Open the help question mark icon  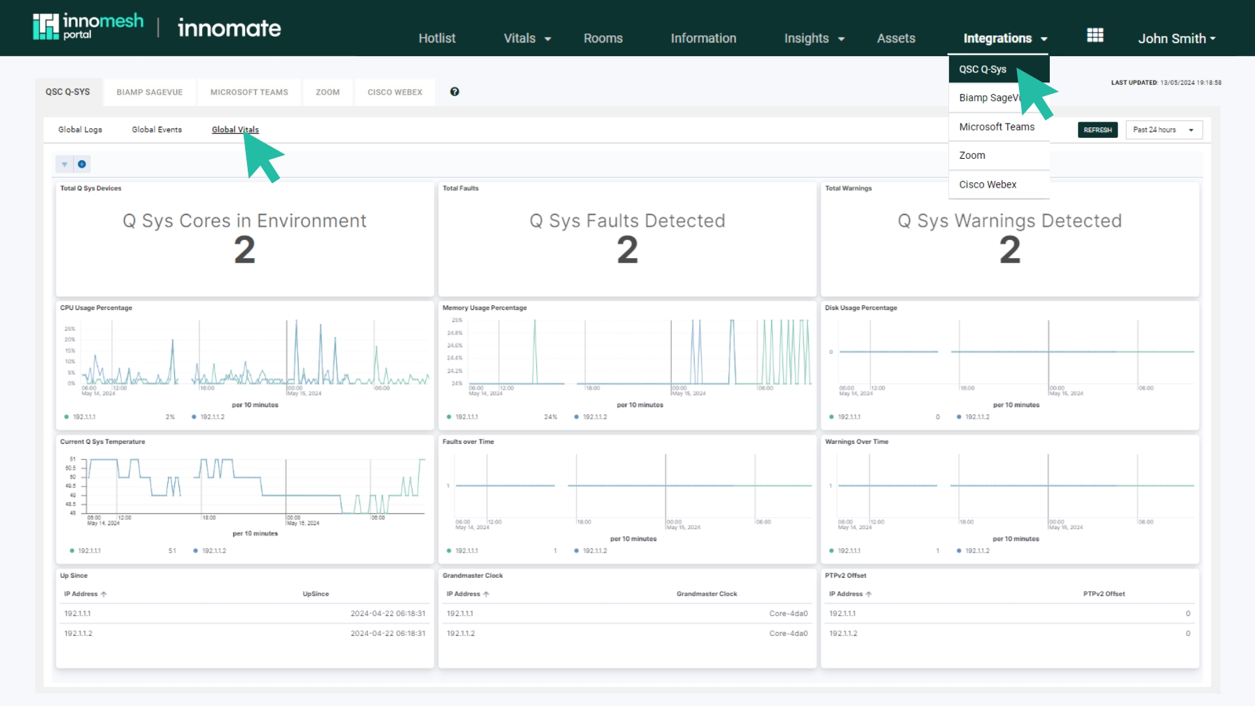454,92
